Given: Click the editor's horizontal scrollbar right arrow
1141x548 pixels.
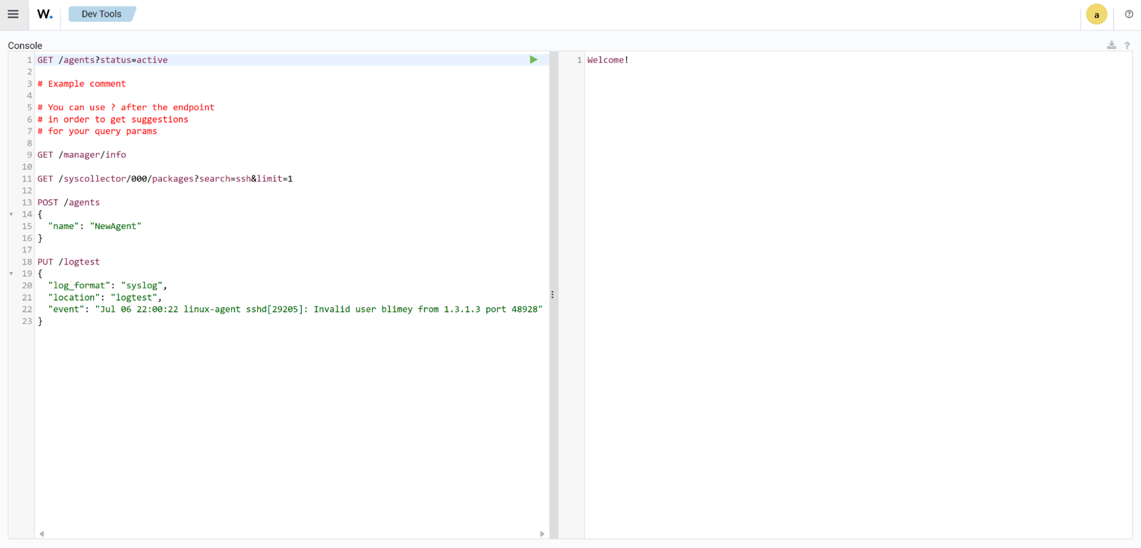Looking at the screenshot, I should (x=542, y=534).
